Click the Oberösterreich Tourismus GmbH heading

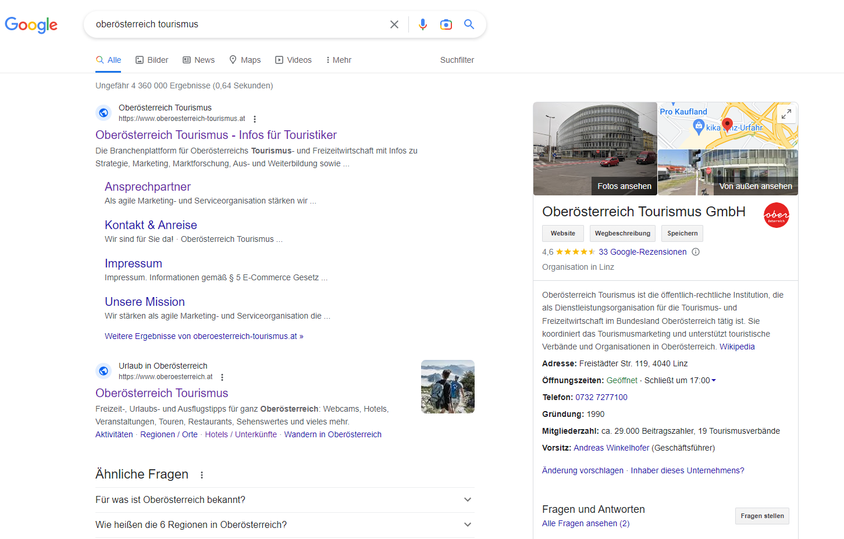tap(644, 212)
